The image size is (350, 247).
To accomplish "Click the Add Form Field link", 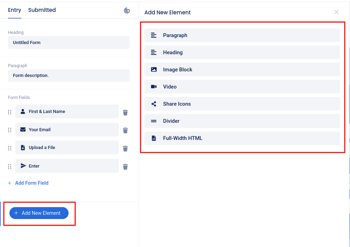I will [x=32, y=183].
